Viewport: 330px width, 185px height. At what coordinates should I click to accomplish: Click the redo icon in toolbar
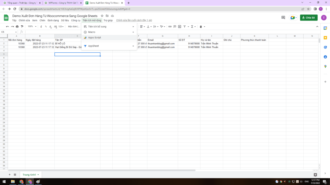(x=13, y=27)
